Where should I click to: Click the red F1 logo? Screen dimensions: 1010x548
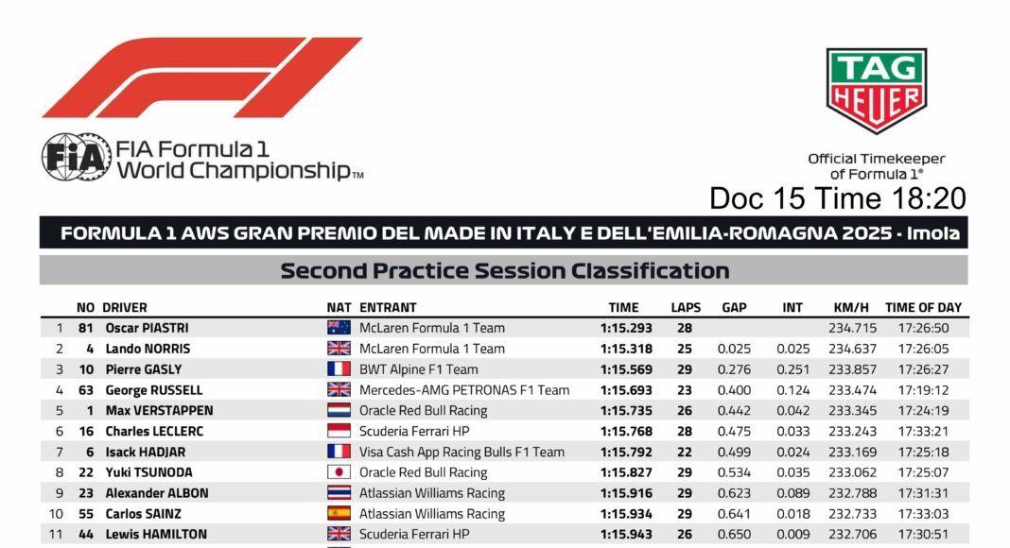[200, 77]
